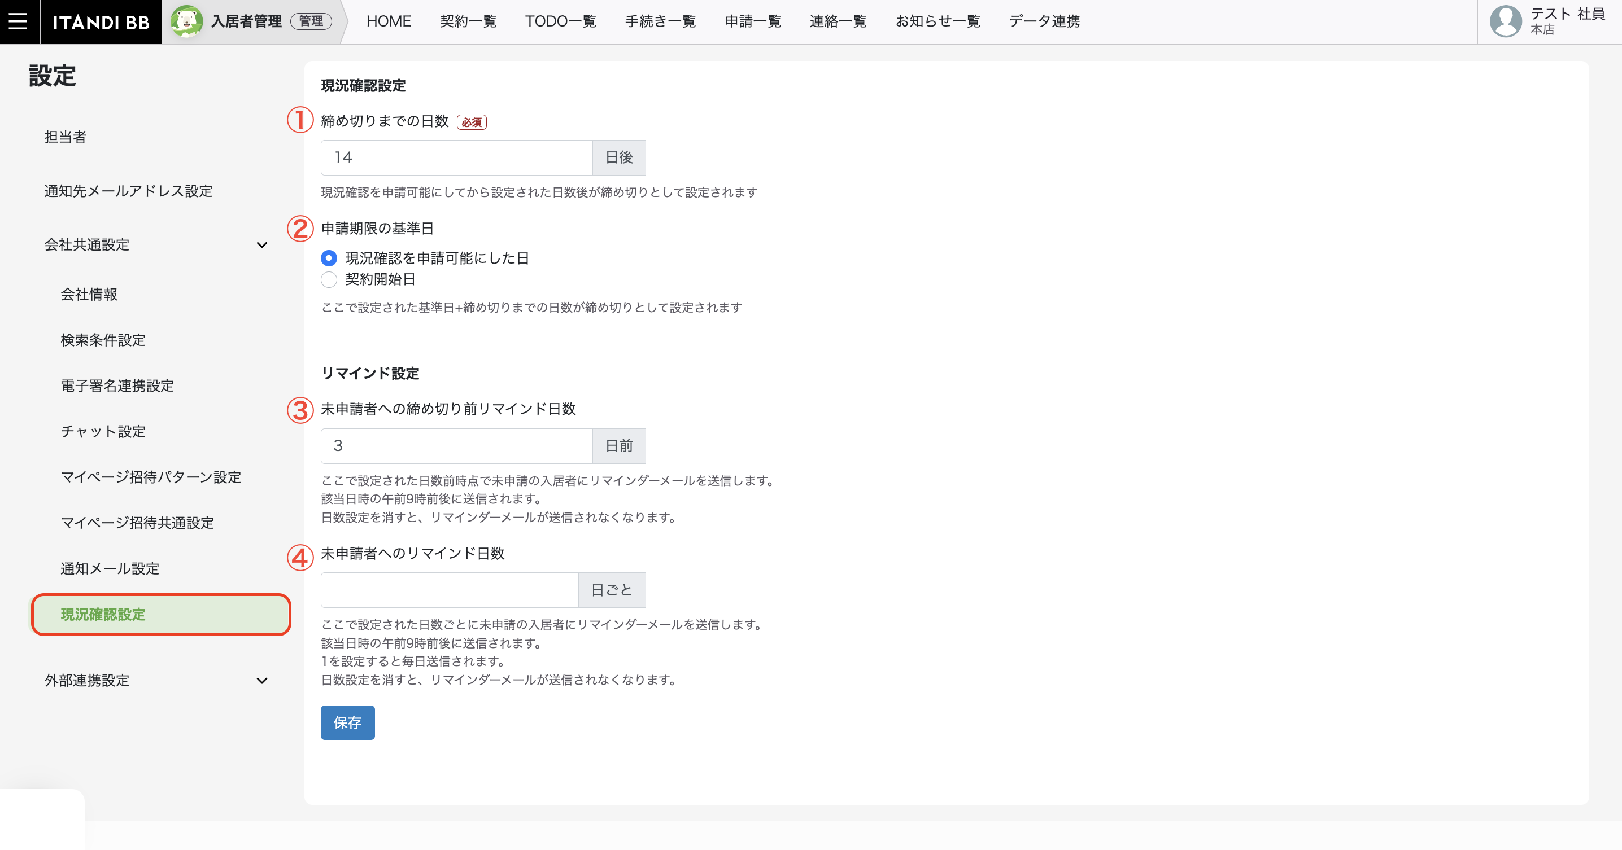Click the ITANDI BB logo
This screenshot has height=850, width=1622.
[102, 22]
